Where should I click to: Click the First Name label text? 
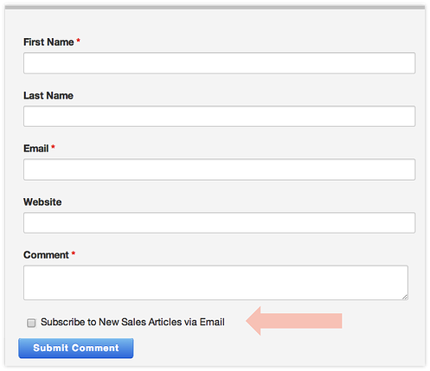(48, 42)
